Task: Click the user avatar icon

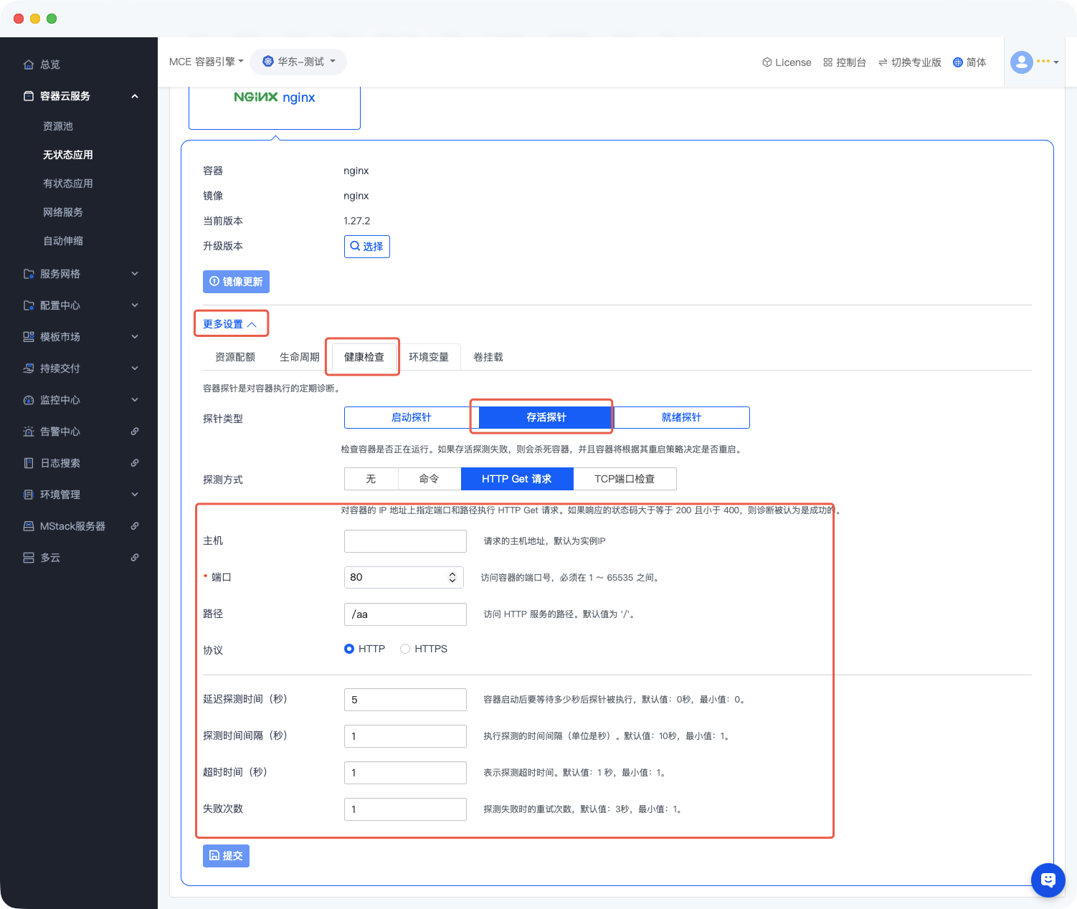Action: pyautogui.click(x=1021, y=62)
